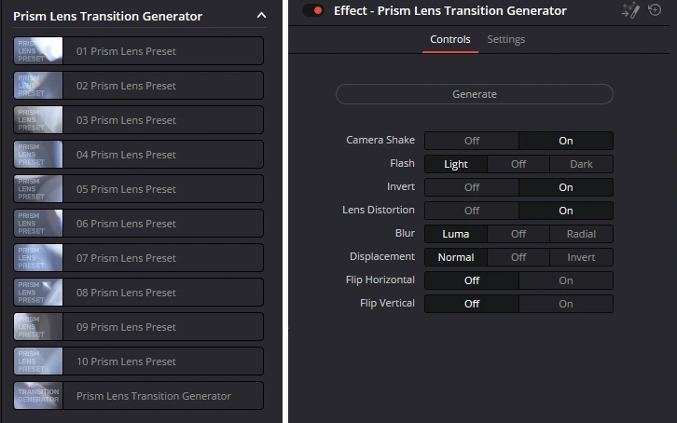Screen dimensions: 677x423
Task: Set Blur to Off
Action: [x=518, y=234]
